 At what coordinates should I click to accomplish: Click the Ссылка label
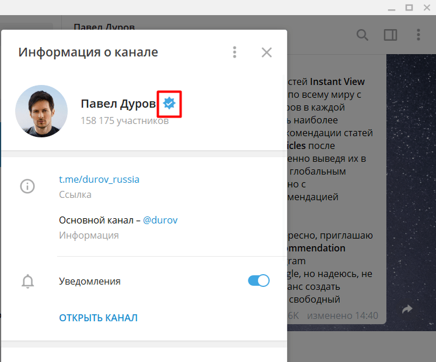(75, 194)
